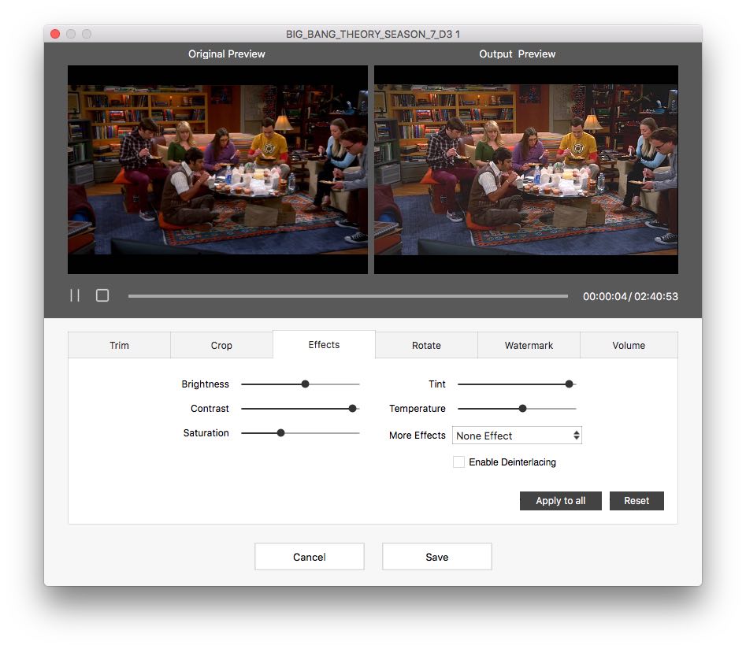
Task: Switch to the Trim tab
Action: tap(119, 345)
